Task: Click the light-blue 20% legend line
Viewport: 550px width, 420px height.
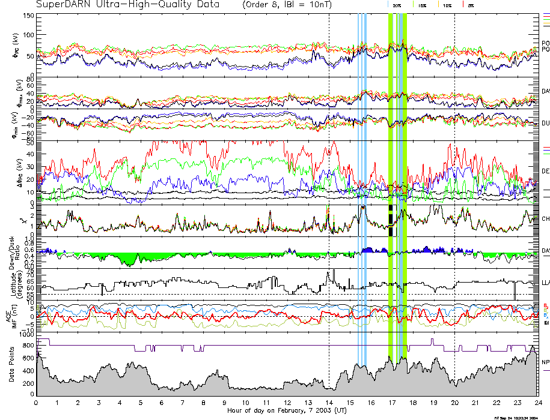Action: coord(388,4)
